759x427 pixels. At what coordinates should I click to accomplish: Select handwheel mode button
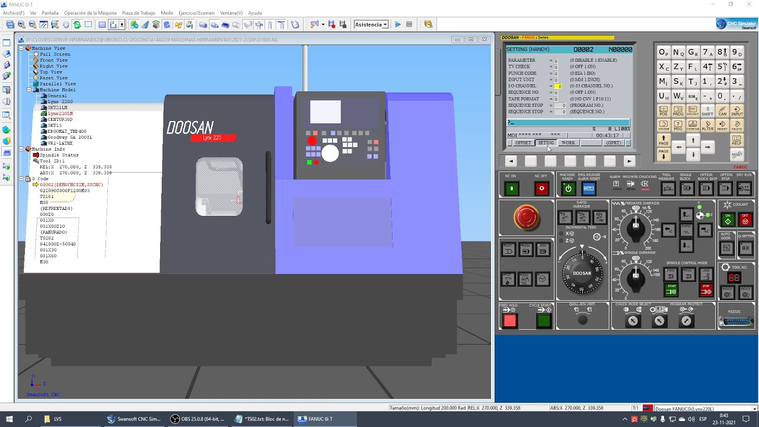point(543,279)
